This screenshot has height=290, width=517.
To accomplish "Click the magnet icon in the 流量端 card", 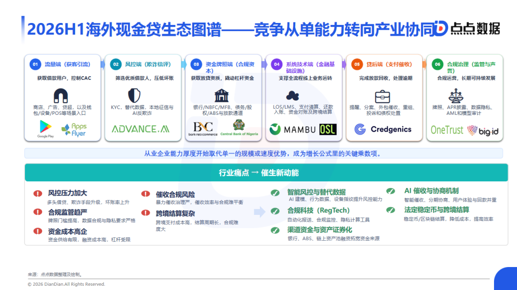I will coord(61,96).
